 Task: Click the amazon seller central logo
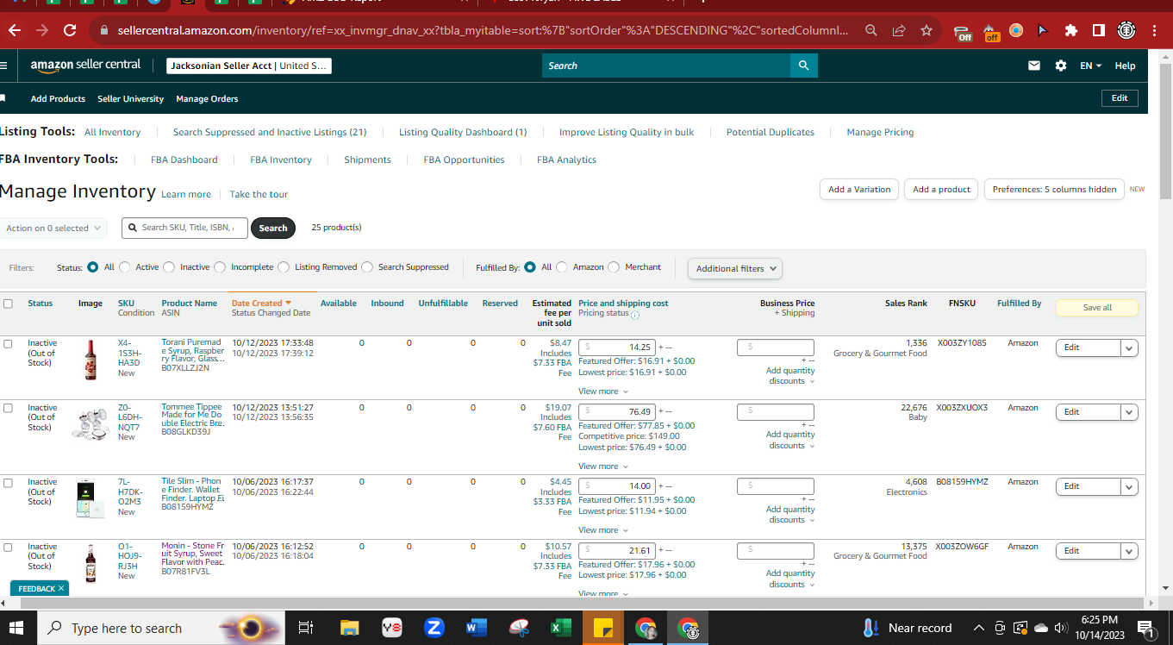pos(85,66)
